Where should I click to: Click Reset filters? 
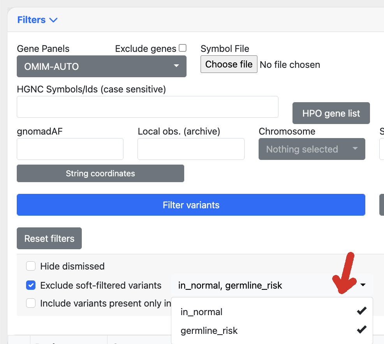[49, 238]
